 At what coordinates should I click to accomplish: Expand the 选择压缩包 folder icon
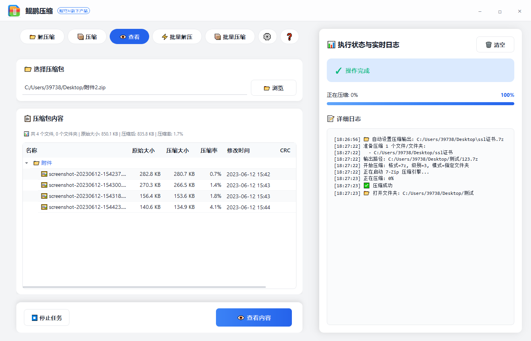click(x=28, y=69)
